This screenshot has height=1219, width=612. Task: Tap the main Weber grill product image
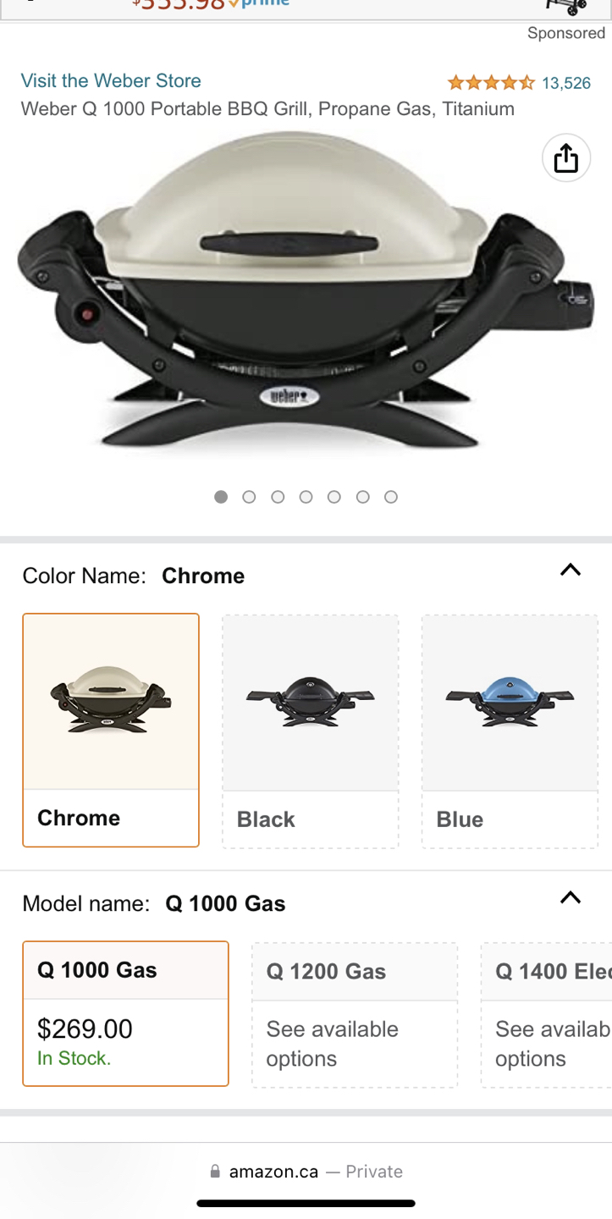coord(306,290)
